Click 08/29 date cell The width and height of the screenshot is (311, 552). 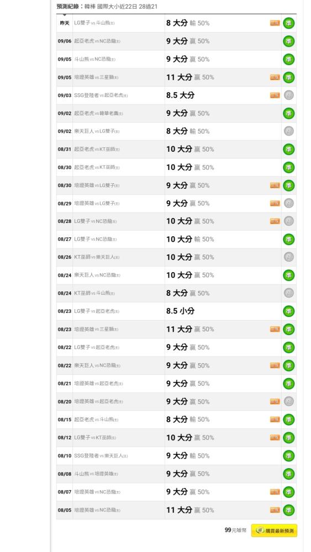65,204
